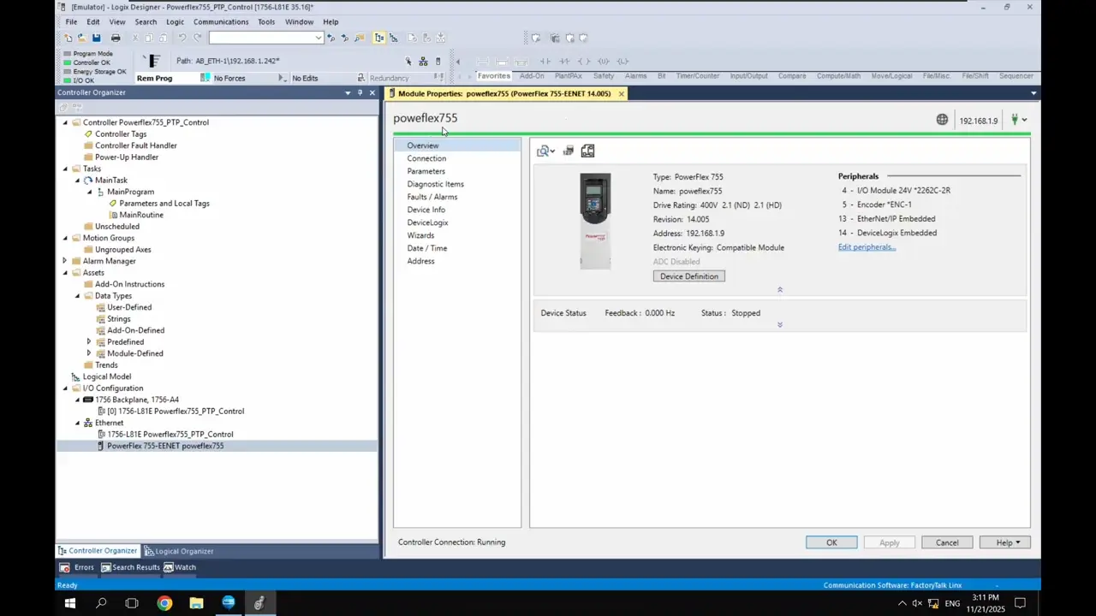Image resolution: width=1096 pixels, height=616 pixels.
Task: Click the drive upload/download icon above the drive image
Action: [568, 151]
